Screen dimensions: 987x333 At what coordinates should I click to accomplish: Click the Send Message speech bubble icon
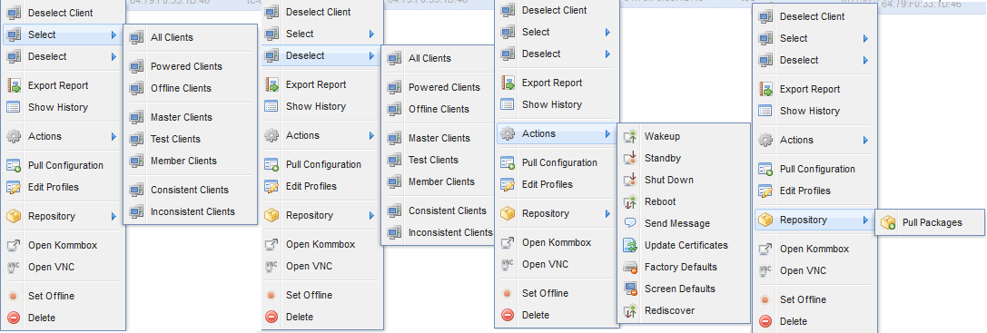tap(631, 223)
